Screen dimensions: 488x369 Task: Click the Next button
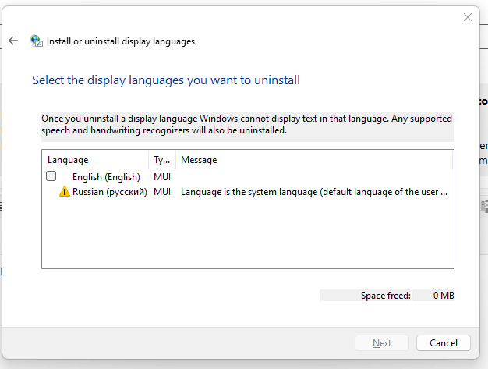(382, 342)
